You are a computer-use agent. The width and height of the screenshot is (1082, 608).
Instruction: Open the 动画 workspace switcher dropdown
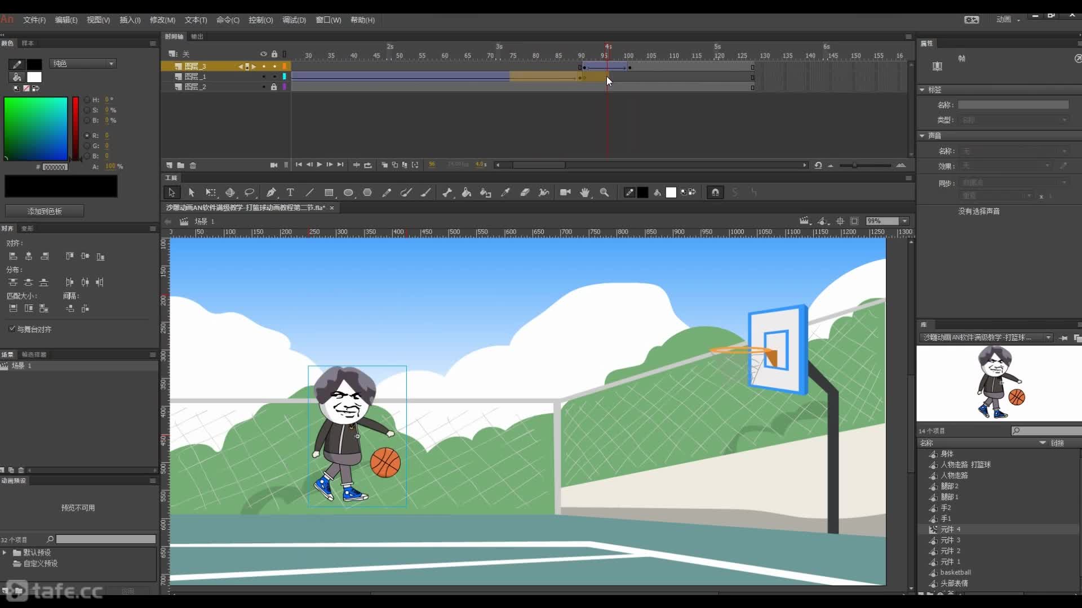1008,20
